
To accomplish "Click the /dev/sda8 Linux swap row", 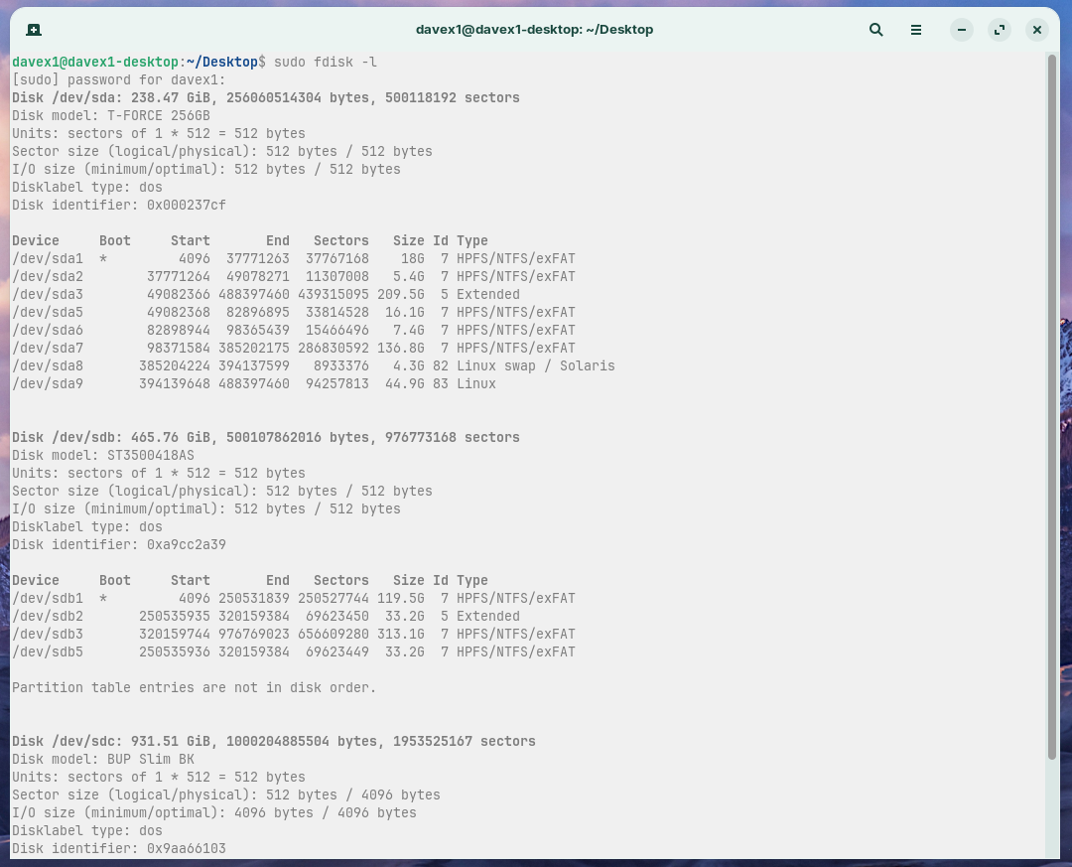I will pyautogui.click(x=313, y=365).
